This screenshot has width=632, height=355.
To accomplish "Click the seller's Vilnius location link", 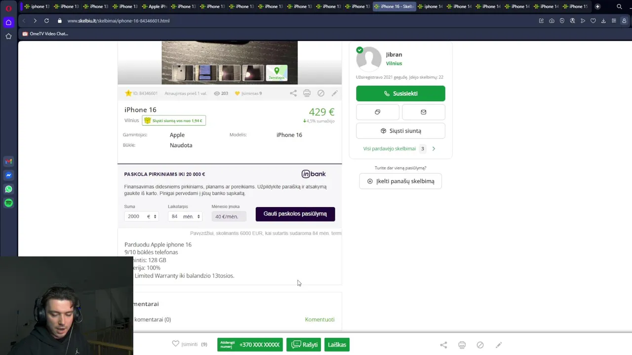I will tap(394, 63).
